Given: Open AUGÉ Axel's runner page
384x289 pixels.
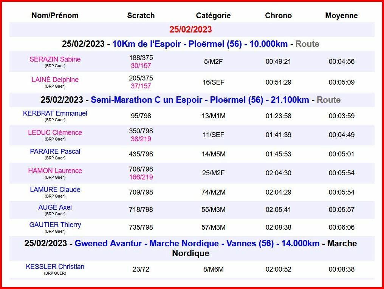Looking at the screenshot, I should point(55,207).
